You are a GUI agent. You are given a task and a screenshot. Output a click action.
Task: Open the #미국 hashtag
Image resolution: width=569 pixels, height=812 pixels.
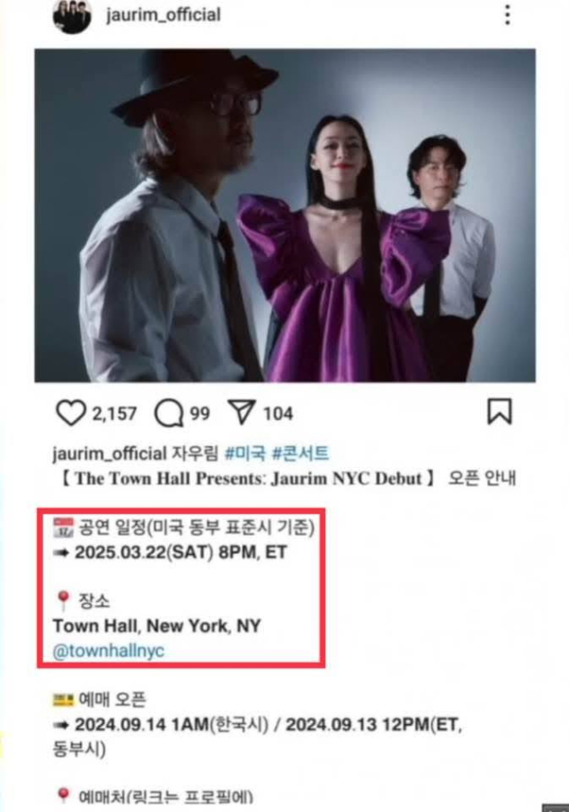click(x=245, y=454)
